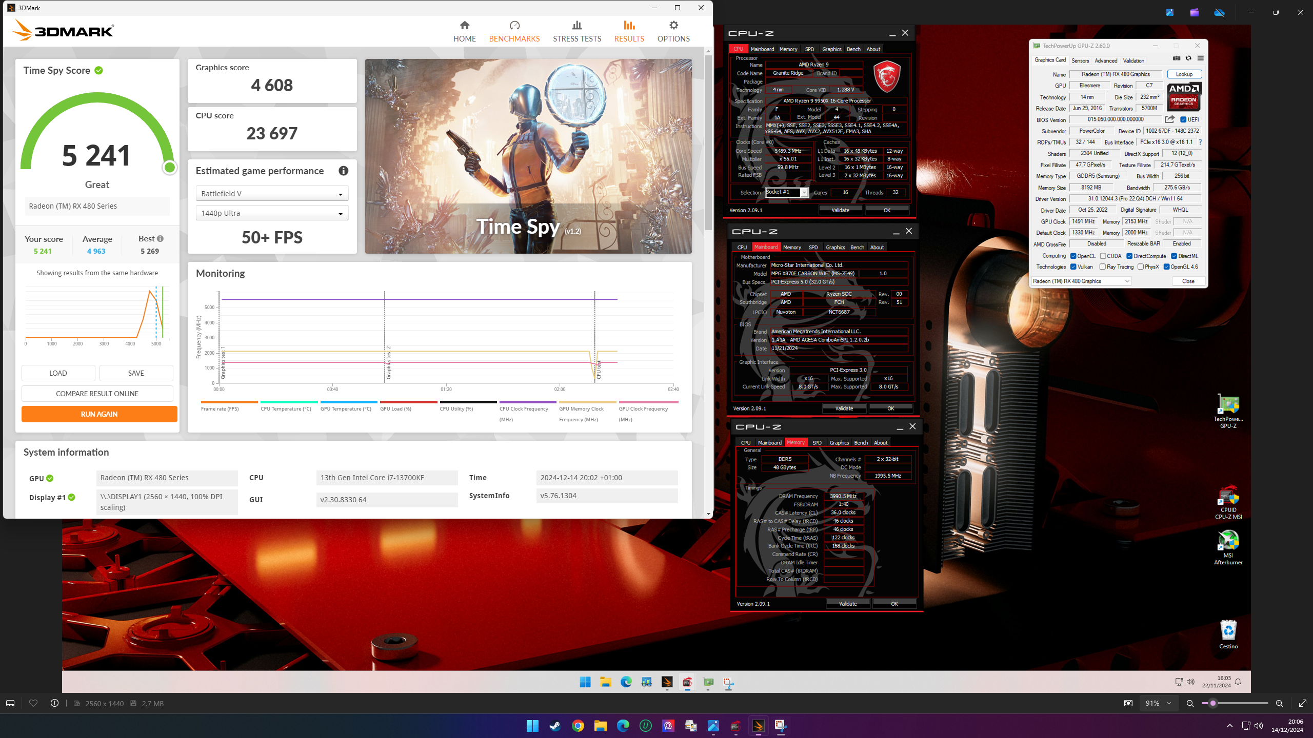Click the Validate button in the Mainboard CPU-Z window
Image resolution: width=1313 pixels, height=738 pixels.
point(844,408)
